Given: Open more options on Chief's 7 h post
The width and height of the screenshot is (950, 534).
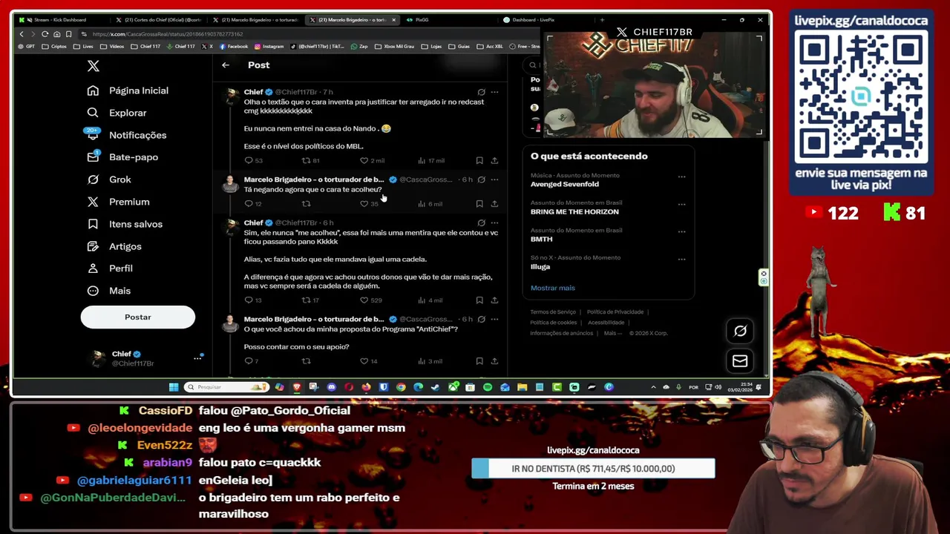Looking at the screenshot, I should pos(494,93).
